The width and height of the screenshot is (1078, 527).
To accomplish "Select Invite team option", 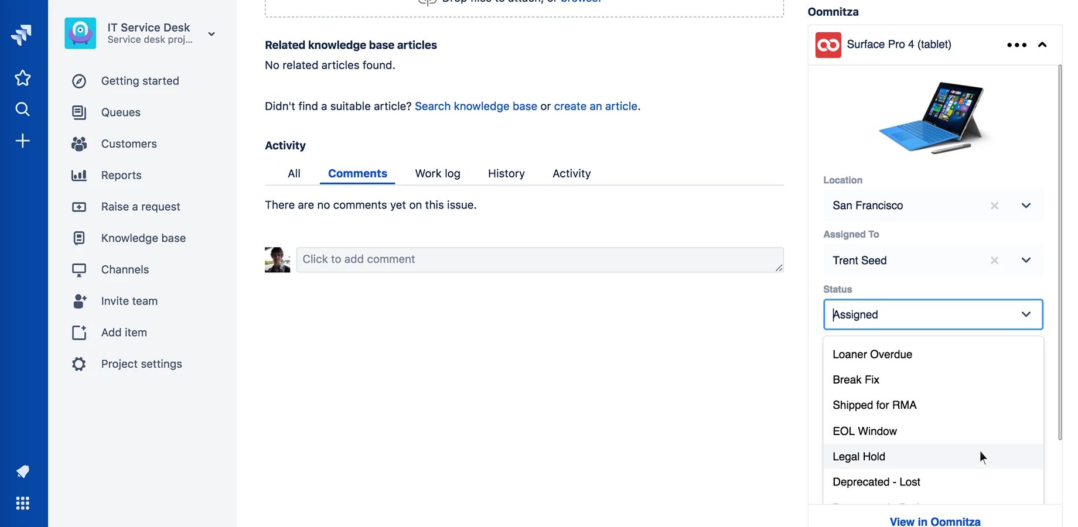I will pyautogui.click(x=129, y=301).
